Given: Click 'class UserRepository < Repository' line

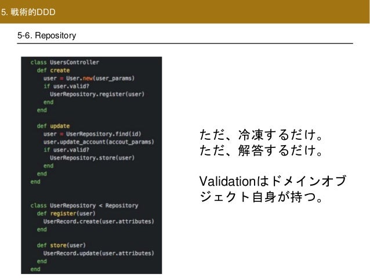Looking at the screenshot, I should point(84,205).
